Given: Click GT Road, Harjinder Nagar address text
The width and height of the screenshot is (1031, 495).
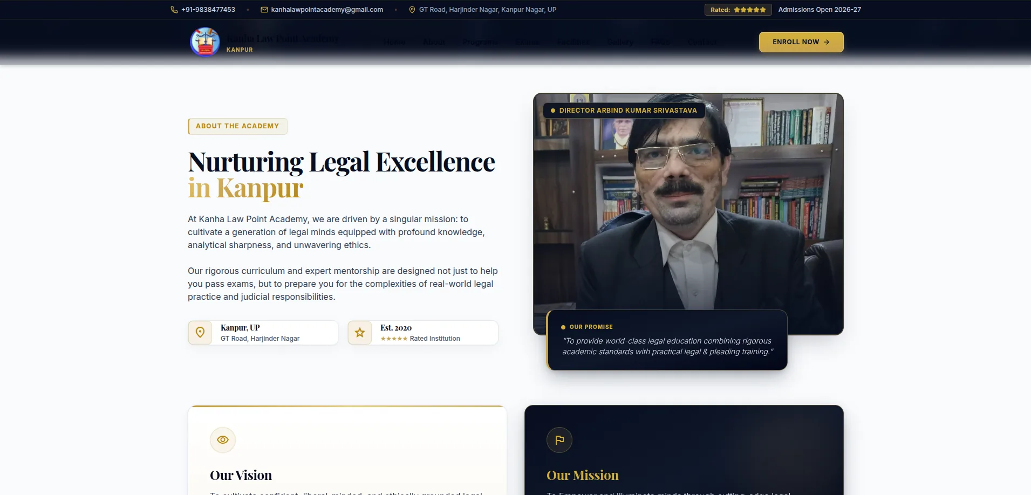Looking at the screenshot, I should coord(488,10).
